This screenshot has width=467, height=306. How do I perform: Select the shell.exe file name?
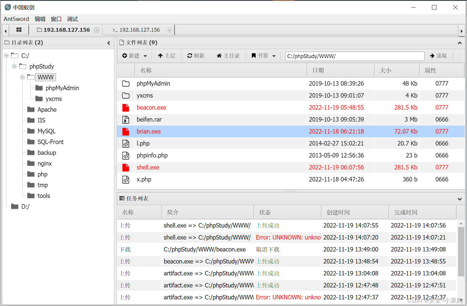148,167
